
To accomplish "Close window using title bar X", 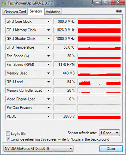I will click(x=118, y=2).
